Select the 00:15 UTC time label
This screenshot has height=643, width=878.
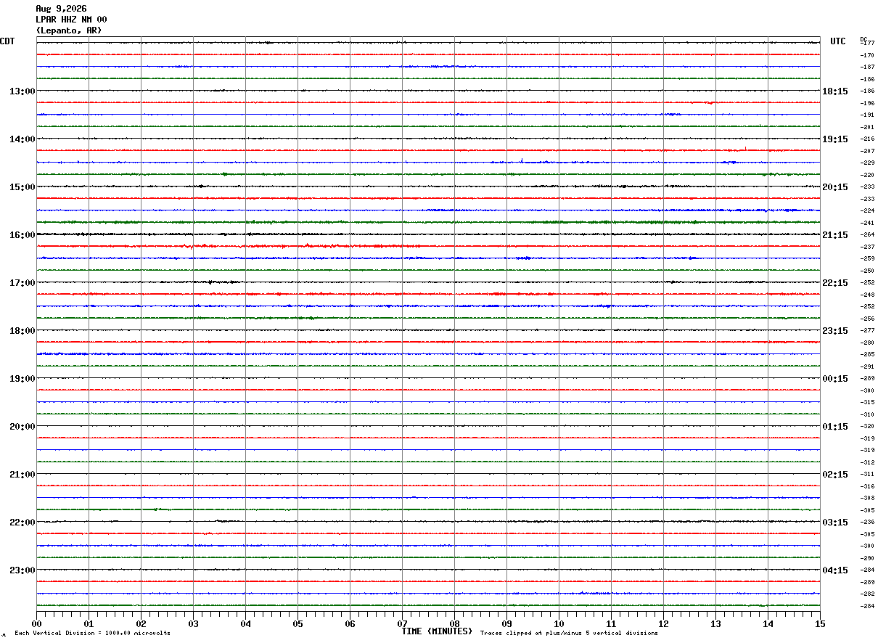(834, 379)
